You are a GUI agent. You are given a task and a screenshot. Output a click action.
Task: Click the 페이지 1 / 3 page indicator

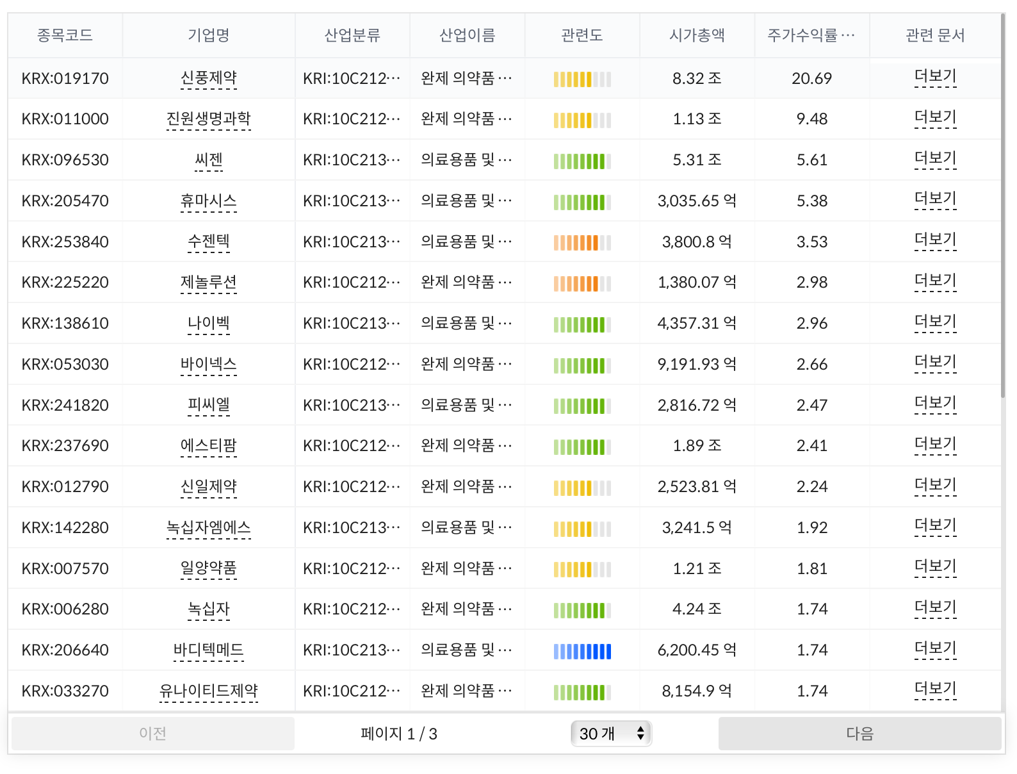point(398,734)
